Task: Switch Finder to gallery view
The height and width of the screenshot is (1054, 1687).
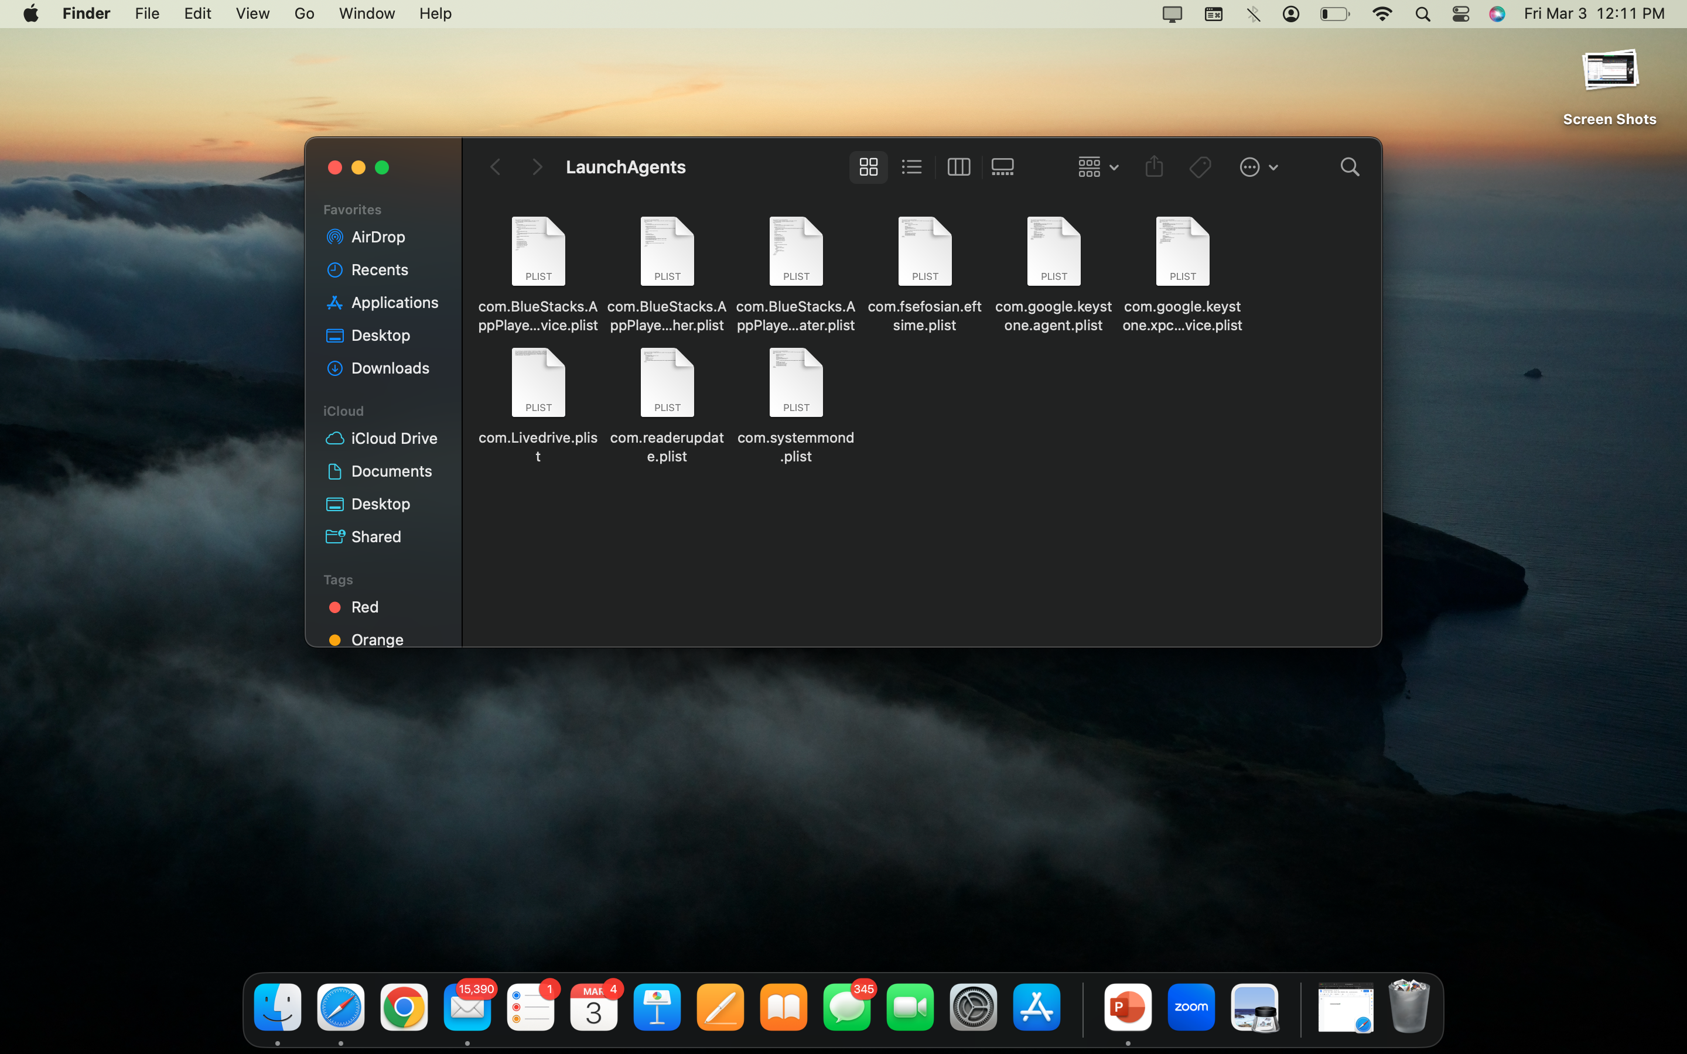Action: [1002, 167]
